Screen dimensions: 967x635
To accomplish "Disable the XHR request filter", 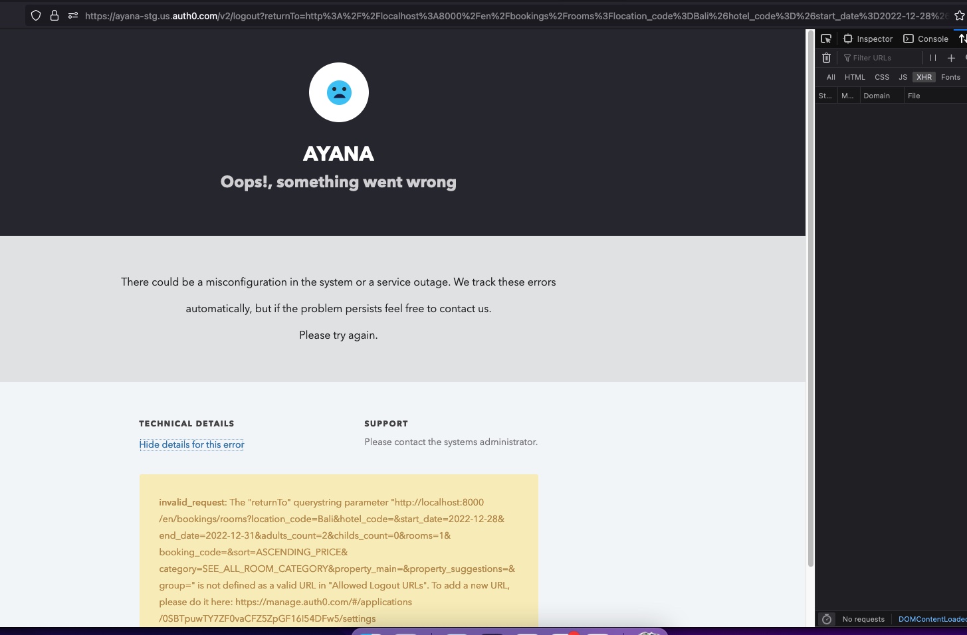I will [x=924, y=77].
